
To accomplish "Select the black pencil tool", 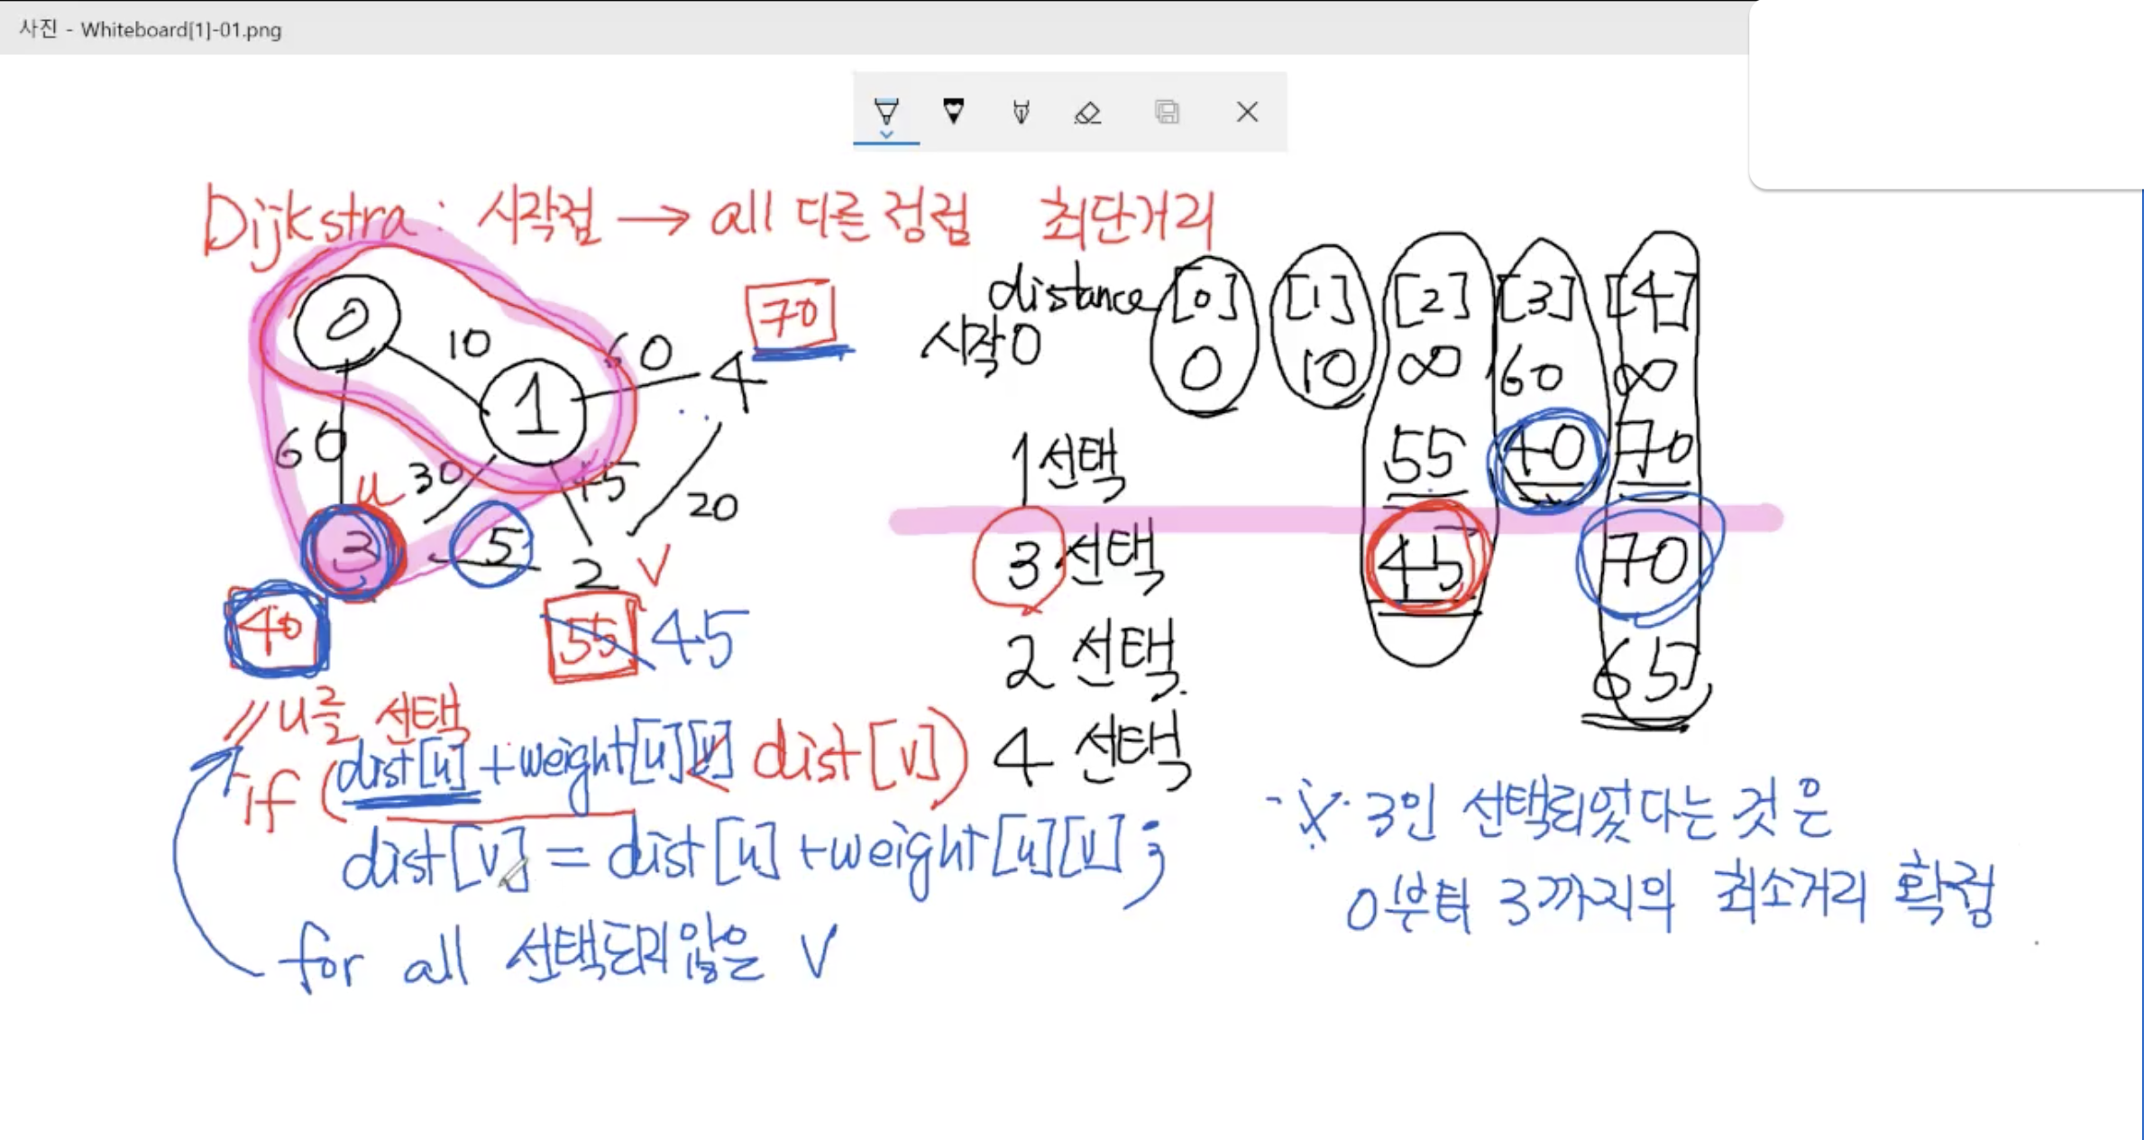I will coord(953,111).
